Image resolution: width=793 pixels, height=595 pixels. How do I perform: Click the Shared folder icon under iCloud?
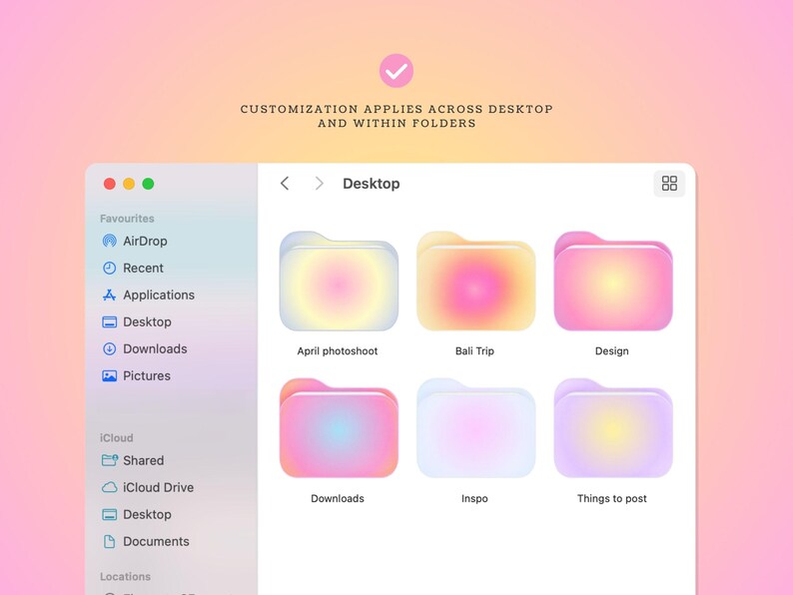[x=110, y=460]
